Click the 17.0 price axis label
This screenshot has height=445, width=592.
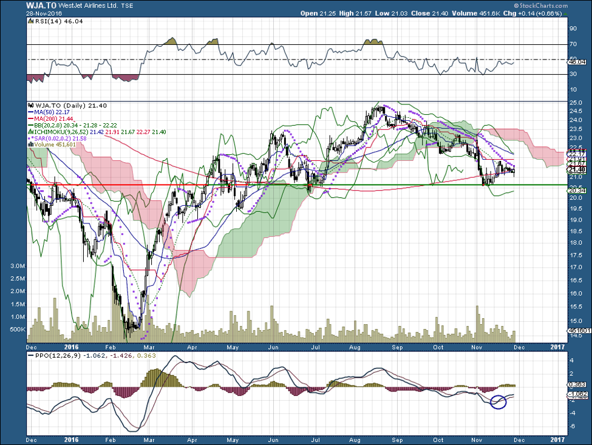[575, 267]
